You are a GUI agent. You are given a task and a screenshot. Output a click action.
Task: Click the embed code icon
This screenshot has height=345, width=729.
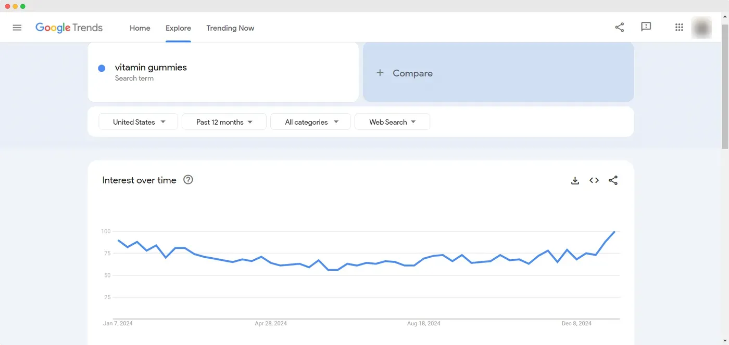click(x=594, y=180)
